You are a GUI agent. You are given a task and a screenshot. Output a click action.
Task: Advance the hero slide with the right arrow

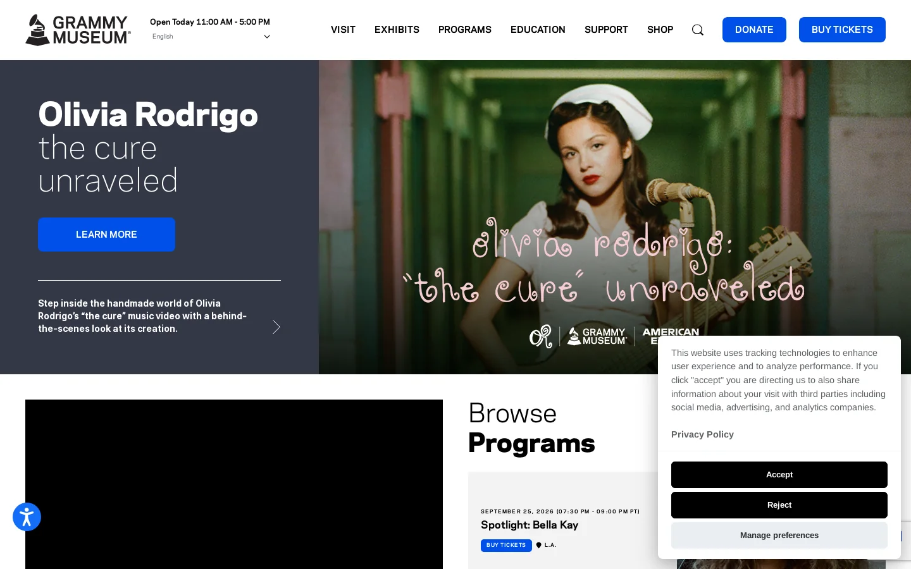point(276,327)
